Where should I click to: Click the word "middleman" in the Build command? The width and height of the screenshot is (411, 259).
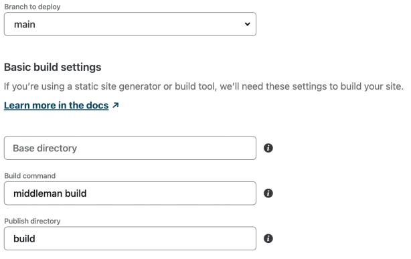point(37,193)
